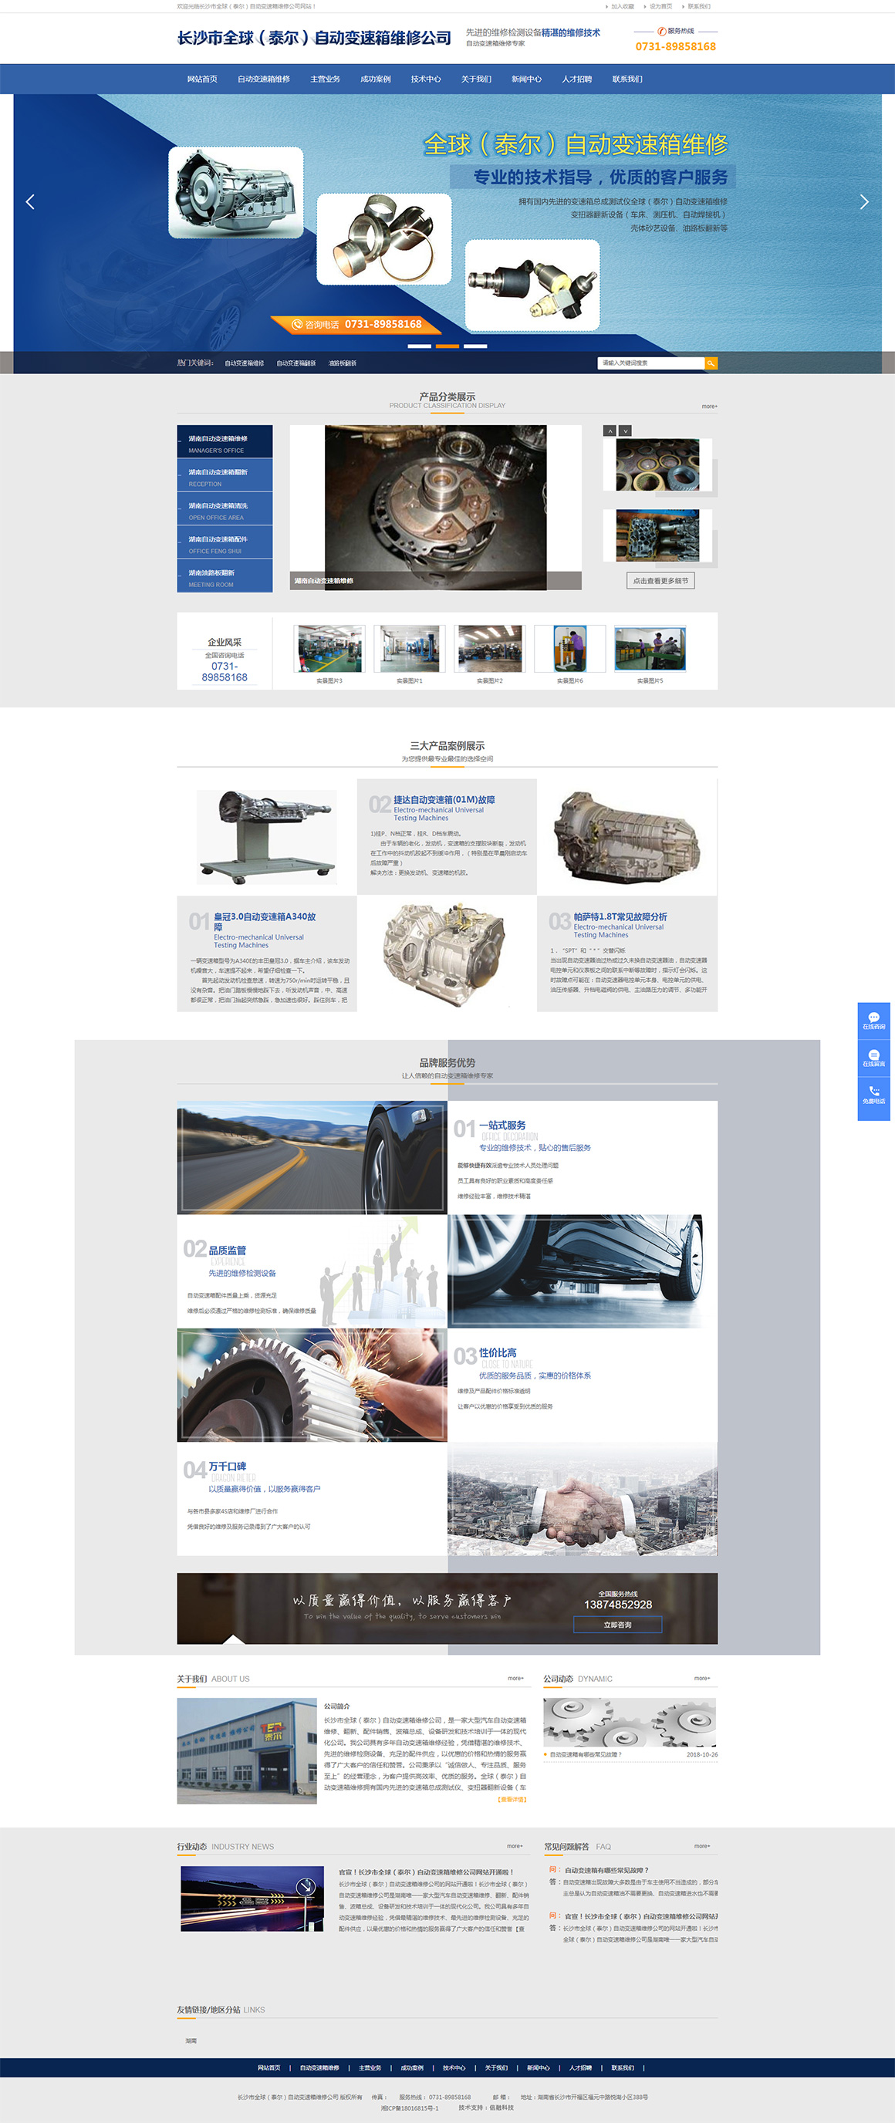Click the 在线留言 message icon
This screenshot has height=2123, width=895.
click(873, 1058)
